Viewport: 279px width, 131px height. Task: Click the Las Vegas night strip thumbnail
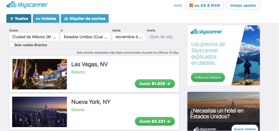click(x=39, y=74)
